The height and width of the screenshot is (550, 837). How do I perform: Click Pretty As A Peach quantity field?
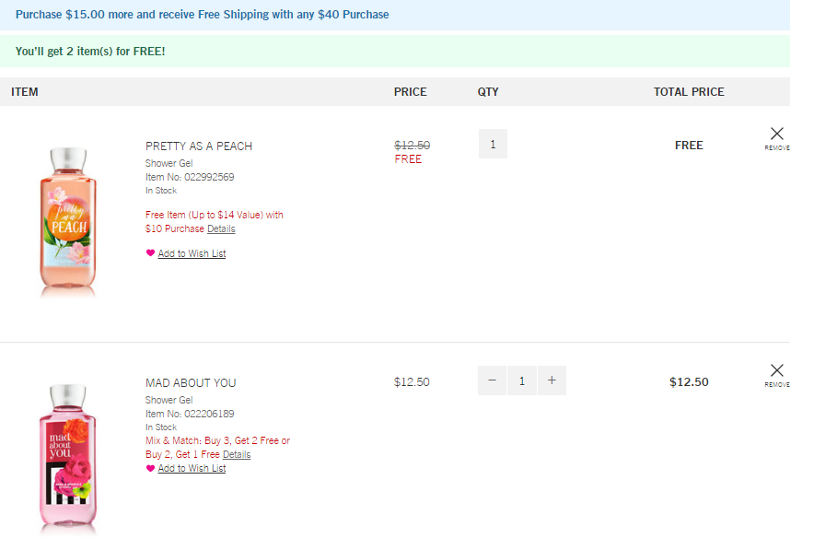pyautogui.click(x=493, y=144)
